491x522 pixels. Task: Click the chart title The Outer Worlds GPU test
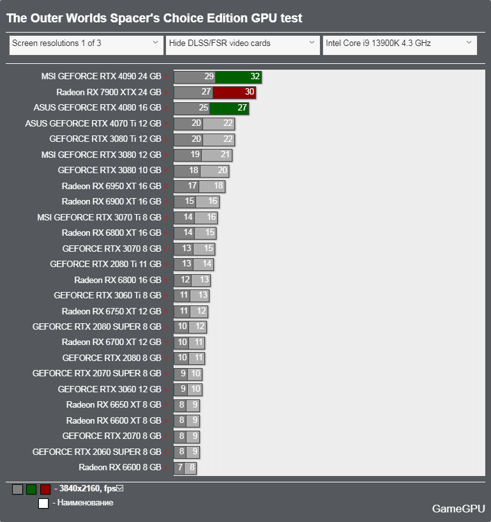(x=155, y=19)
